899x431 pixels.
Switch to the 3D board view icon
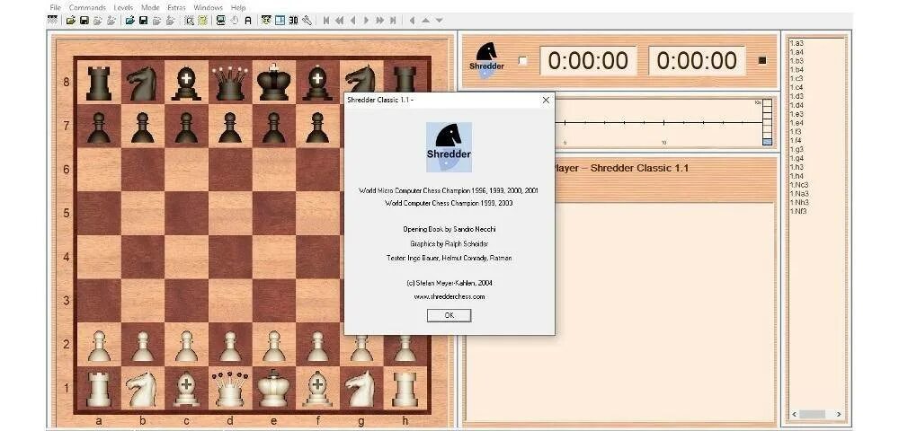click(294, 21)
